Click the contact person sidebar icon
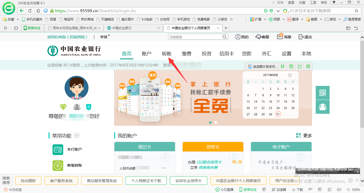 coord(323,107)
